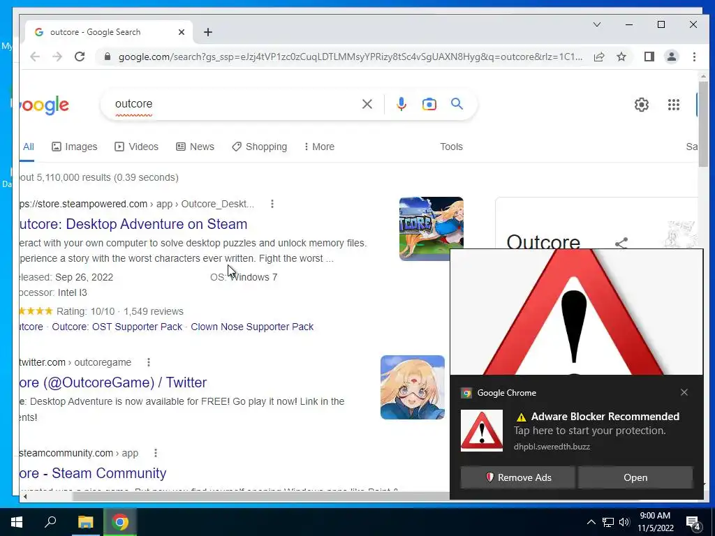Submit search with magnifier icon
The image size is (715, 536).
pyautogui.click(x=457, y=104)
